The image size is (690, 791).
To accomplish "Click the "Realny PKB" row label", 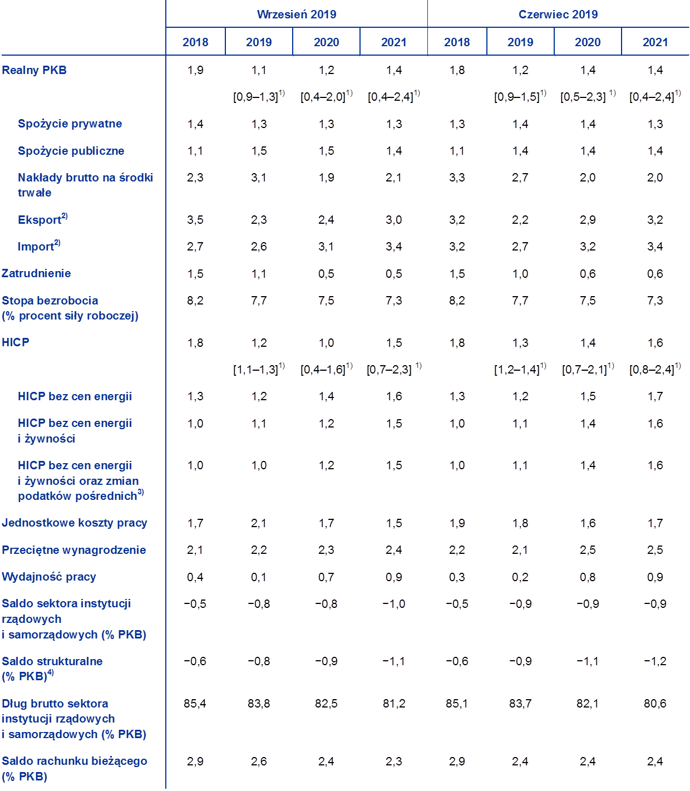I will tap(34, 70).
